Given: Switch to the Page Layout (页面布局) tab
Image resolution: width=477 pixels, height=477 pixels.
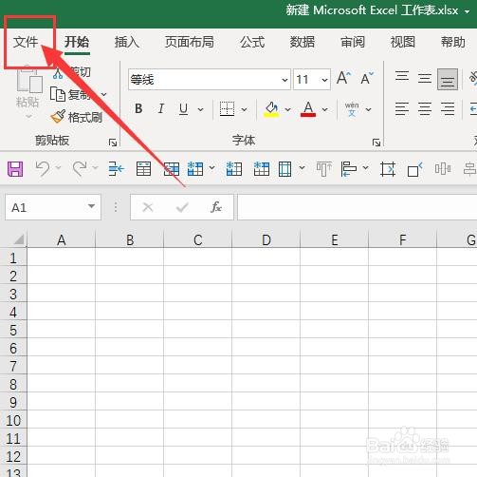Looking at the screenshot, I should (189, 42).
